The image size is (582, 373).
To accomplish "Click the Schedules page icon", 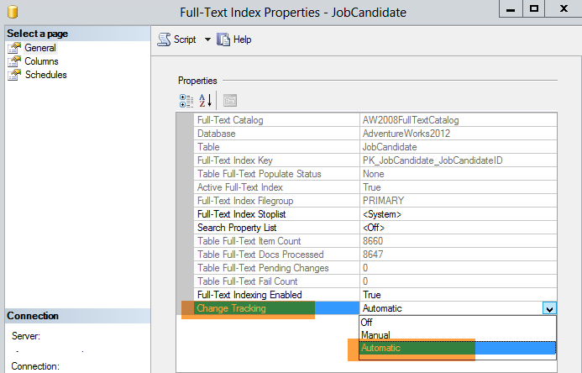I will (14, 75).
